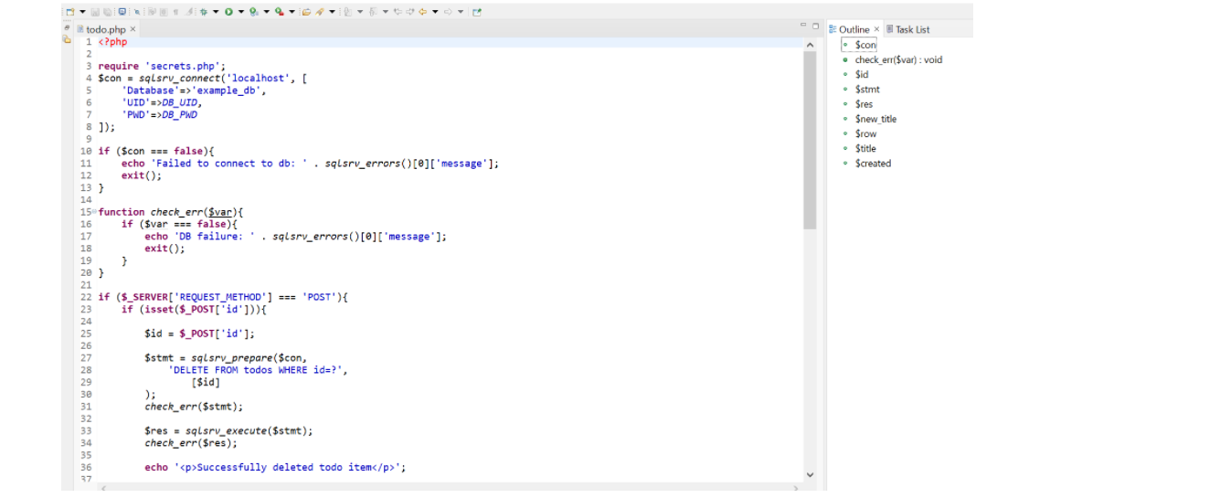Open the Debug configurations dropdown arrow

pos(216,12)
